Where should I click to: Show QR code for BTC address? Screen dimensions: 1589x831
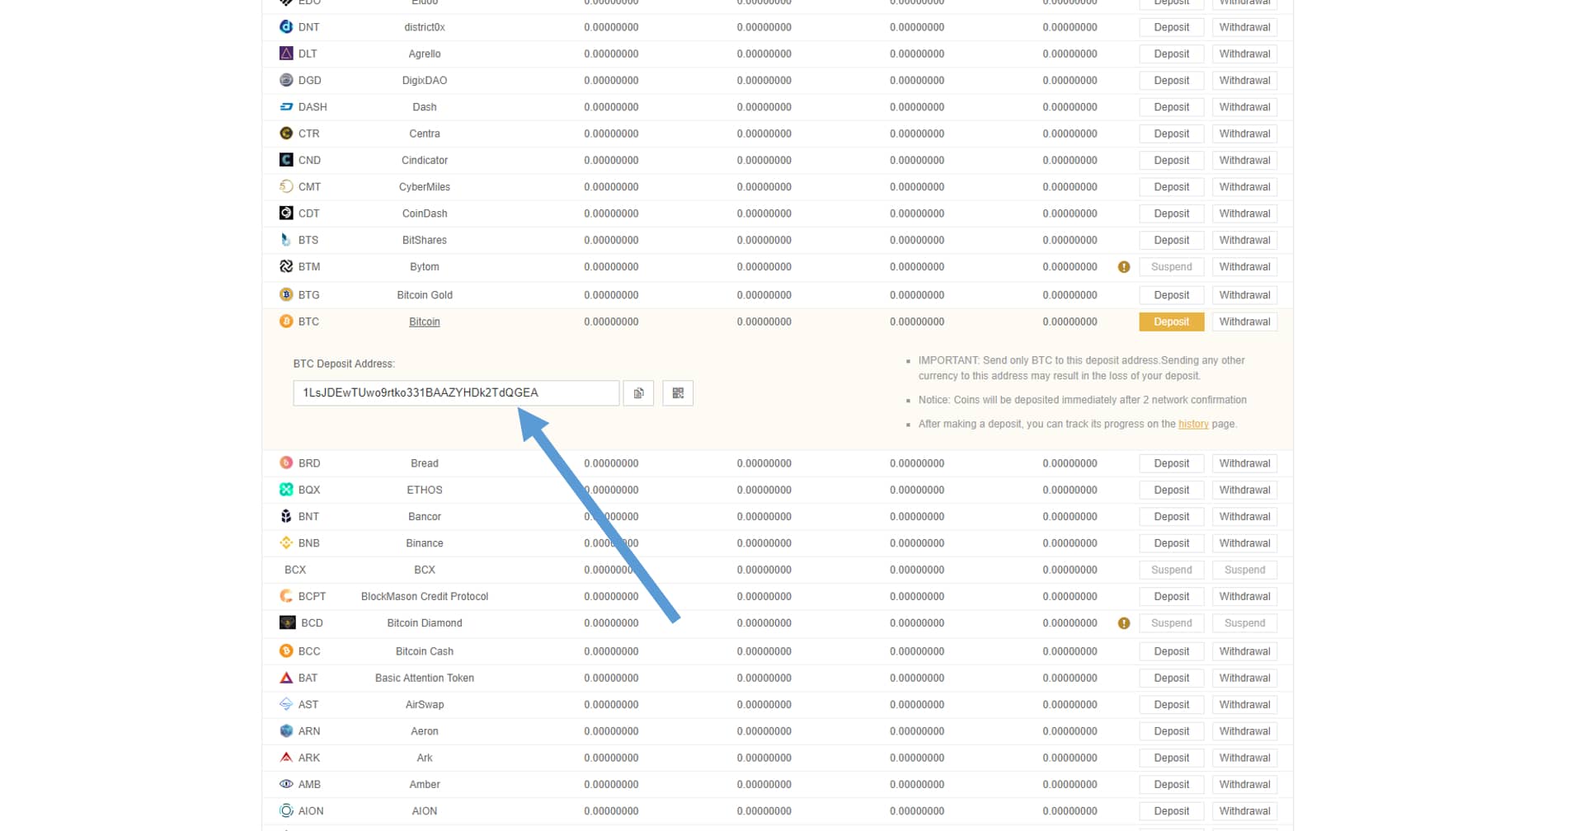point(678,393)
